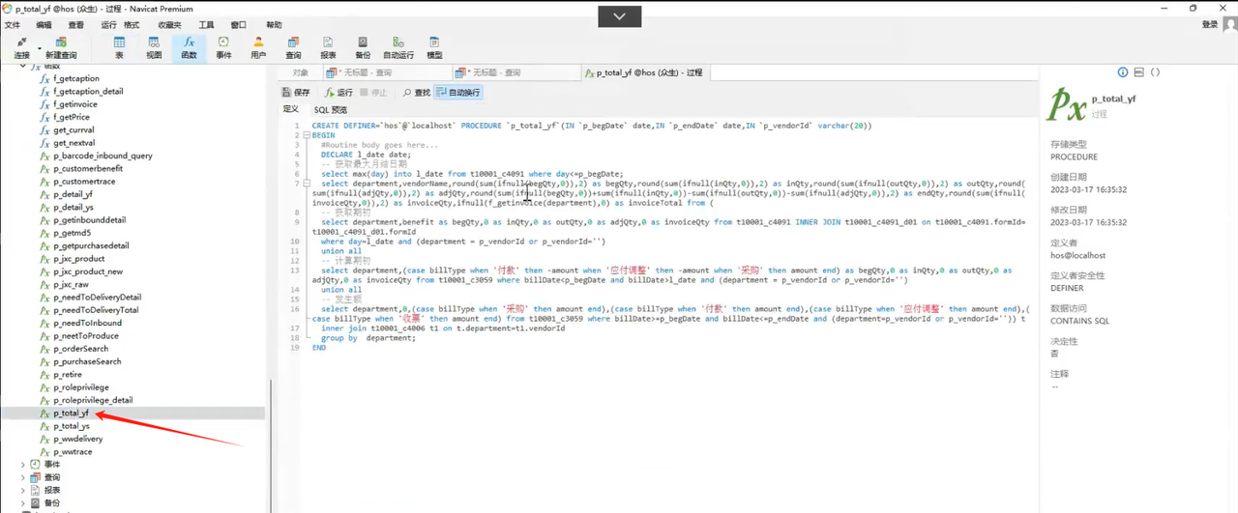Open 查找 find in editor
Image resolution: width=1238 pixels, height=513 pixels.
pos(416,92)
